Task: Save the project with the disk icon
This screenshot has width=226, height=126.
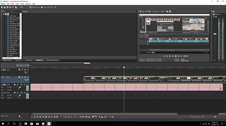Action: pyautogui.click(x=7, y=7)
